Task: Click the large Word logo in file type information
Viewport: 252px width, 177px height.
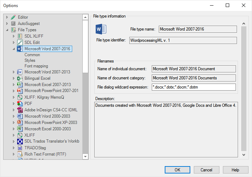Action: pos(101,29)
